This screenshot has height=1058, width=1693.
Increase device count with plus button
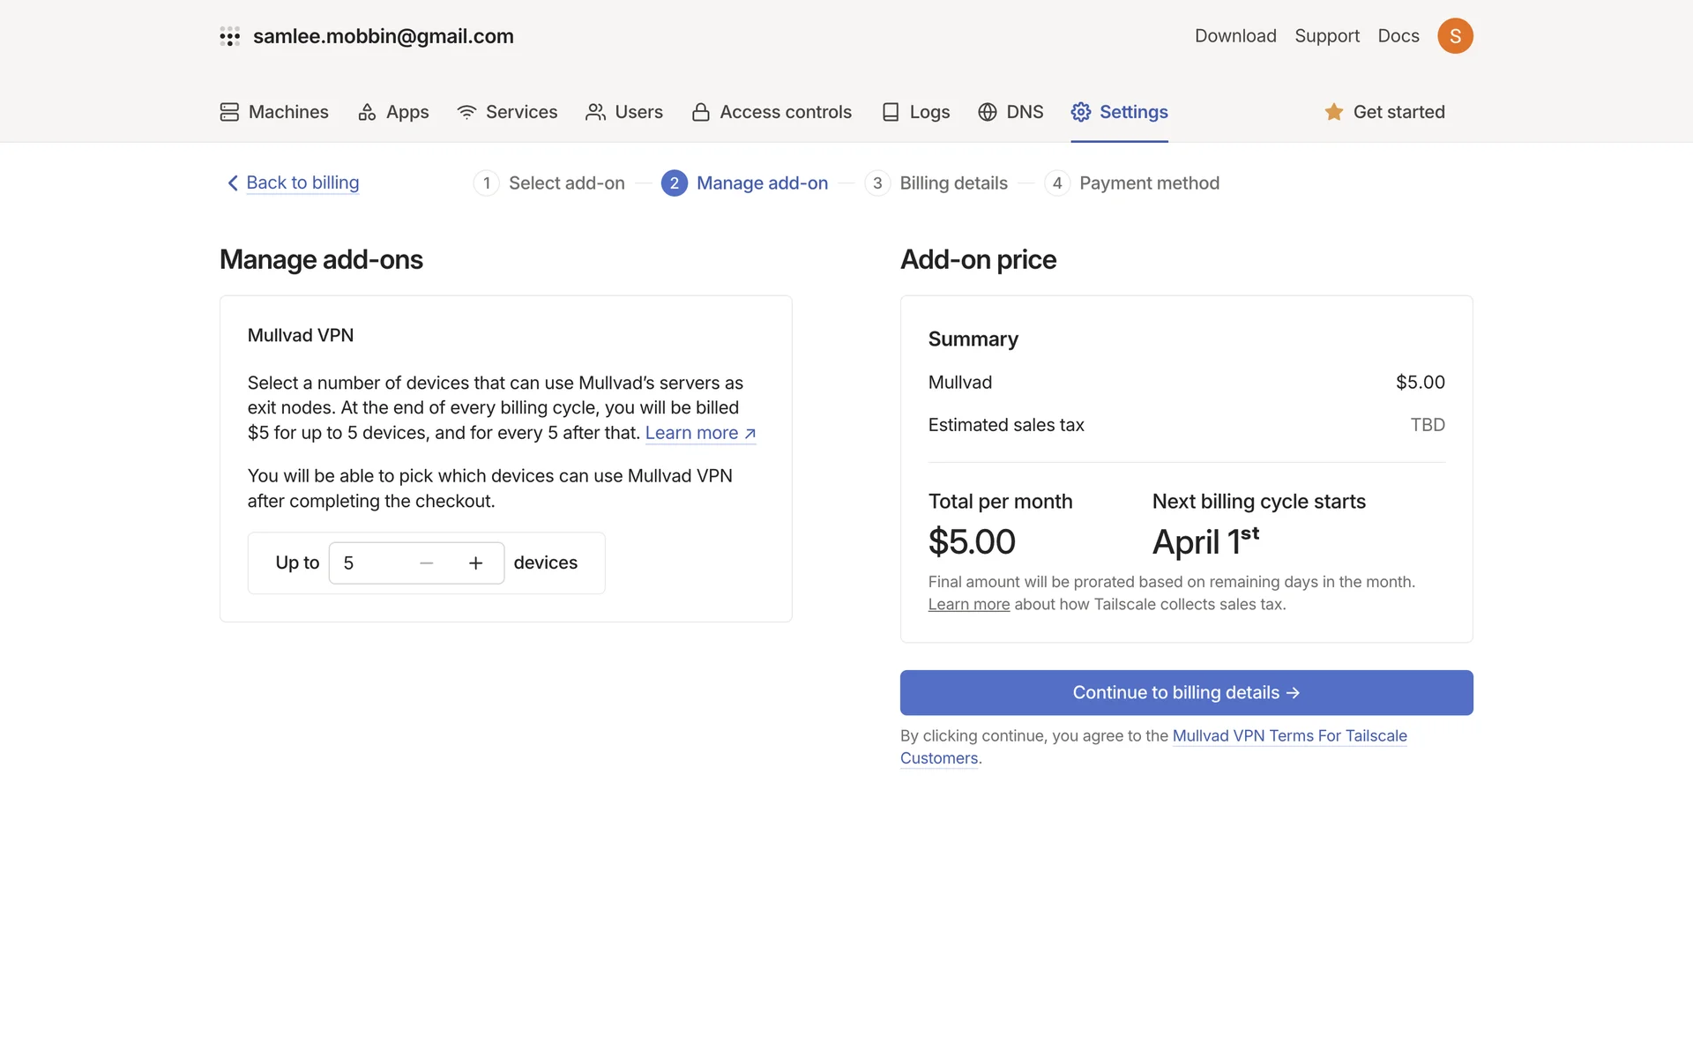point(476,563)
